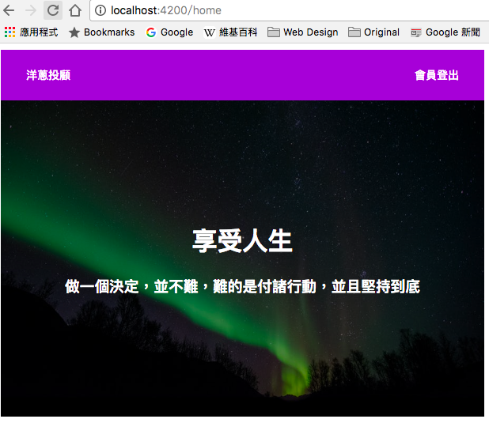This screenshot has height=434, width=489.
Task: Open the Web Design bookmarks folder
Action: [x=302, y=32]
